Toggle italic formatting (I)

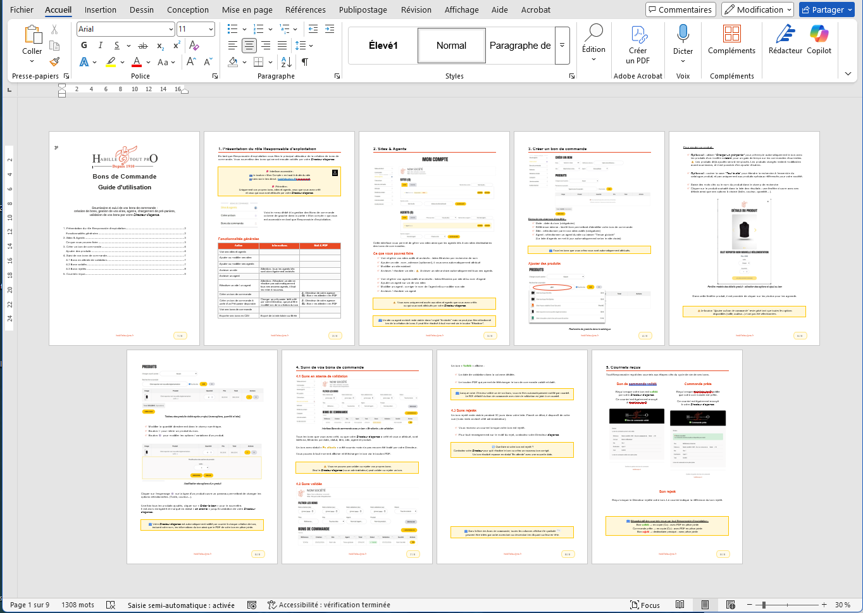(x=100, y=46)
